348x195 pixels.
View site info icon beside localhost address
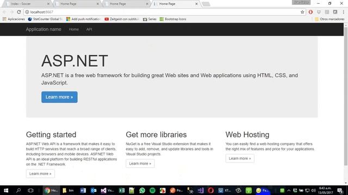click(x=27, y=12)
